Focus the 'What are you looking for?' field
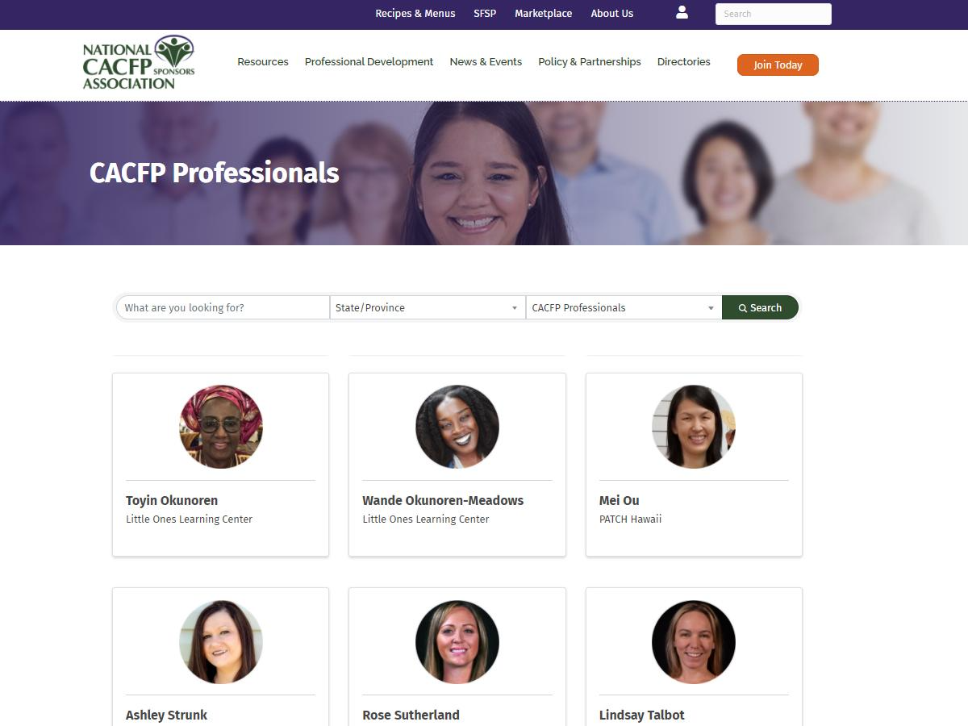This screenshot has width=968, height=726. pyautogui.click(x=223, y=307)
